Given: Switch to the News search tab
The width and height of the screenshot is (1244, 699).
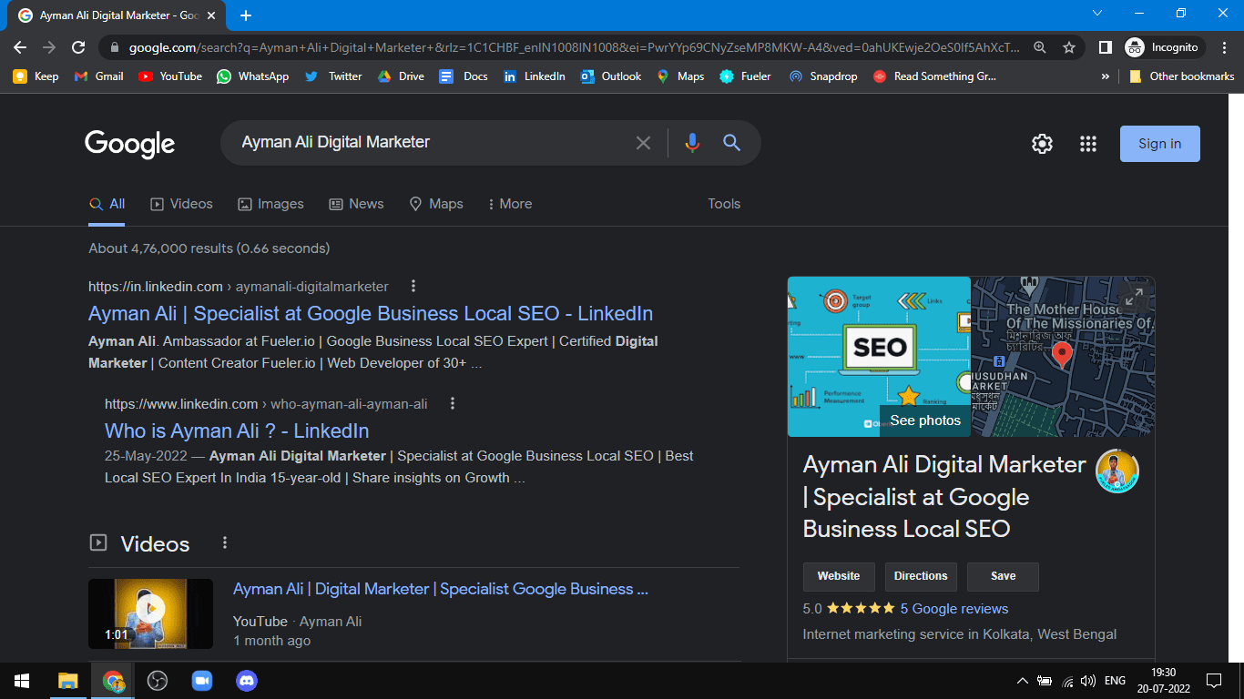Looking at the screenshot, I should pos(356,204).
